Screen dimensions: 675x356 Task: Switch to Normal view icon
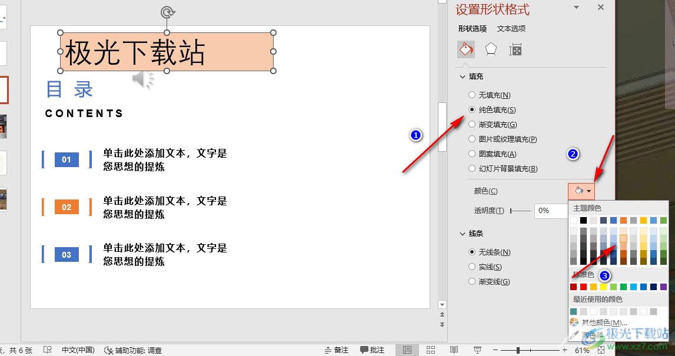click(x=407, y=350)
